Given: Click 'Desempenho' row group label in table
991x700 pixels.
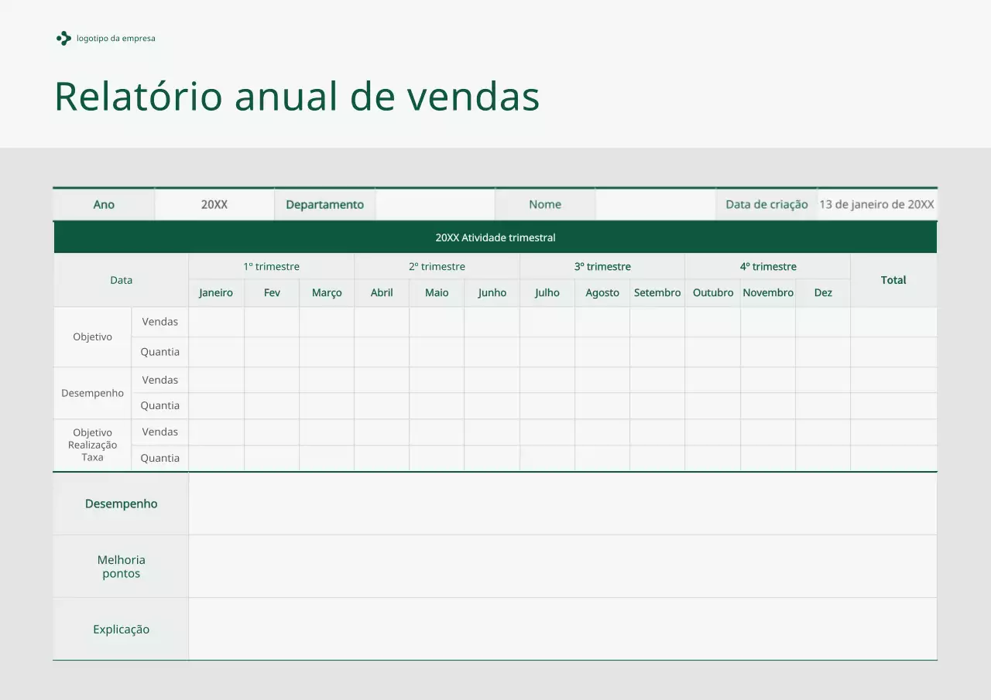Looking at the screenshot, I should pyautogui.click(x=92, y=393).
